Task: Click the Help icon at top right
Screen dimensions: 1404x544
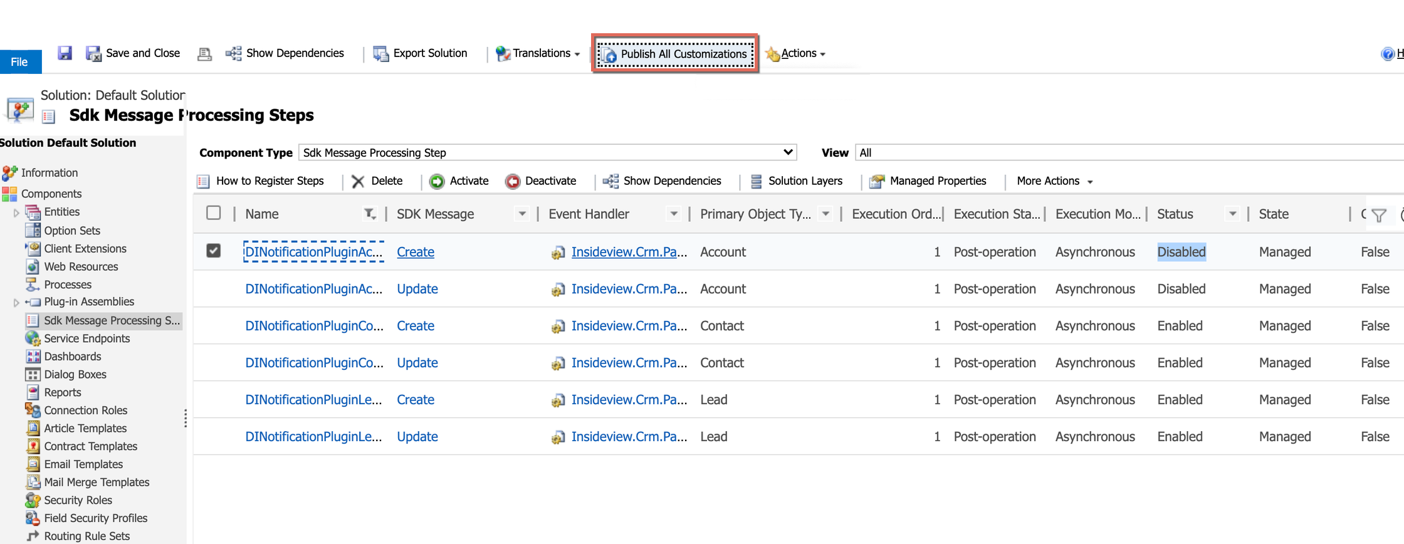Action: [x=1387, y=54]
